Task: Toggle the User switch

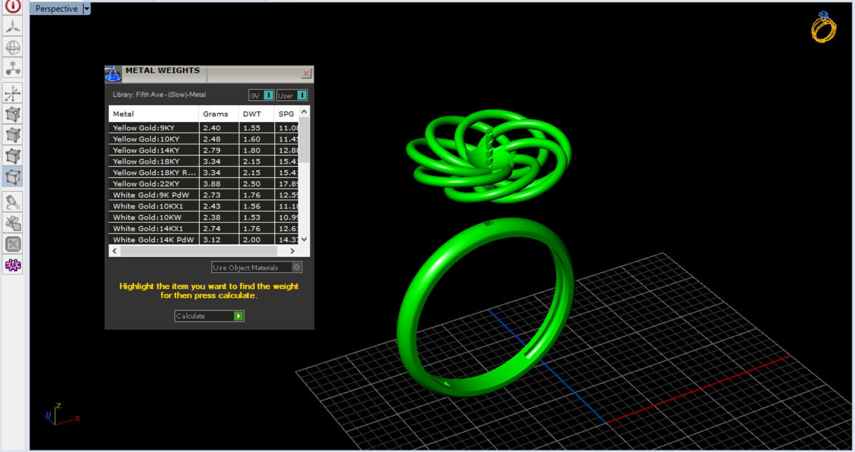Action: (x=292, y=96)
